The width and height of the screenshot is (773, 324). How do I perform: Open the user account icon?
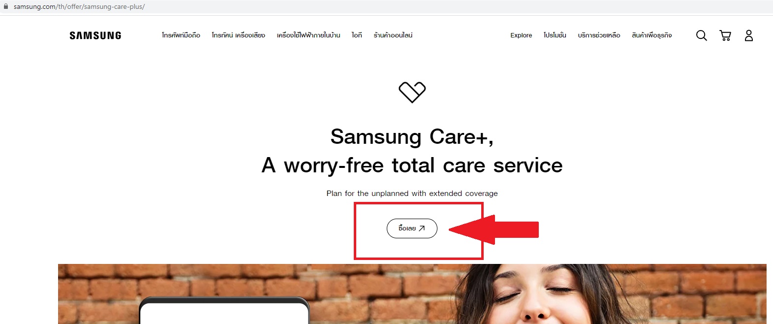click(x=749, y=35)
